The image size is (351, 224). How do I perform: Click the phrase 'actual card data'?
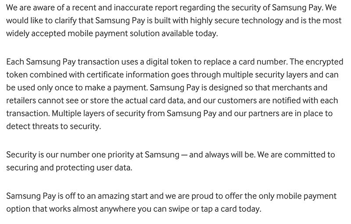[155, 100]
